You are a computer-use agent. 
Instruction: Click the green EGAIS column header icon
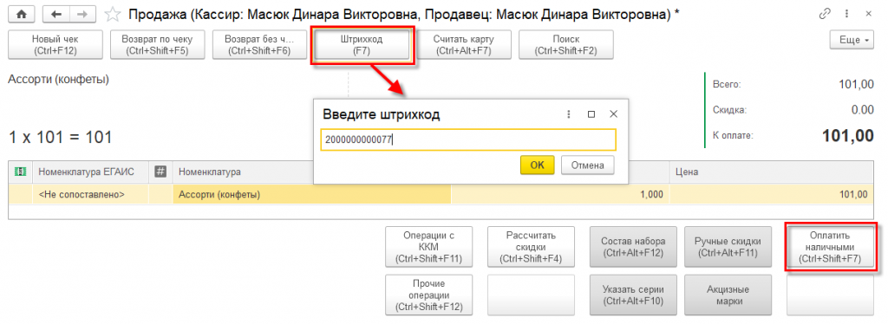[x=20, y=172]
